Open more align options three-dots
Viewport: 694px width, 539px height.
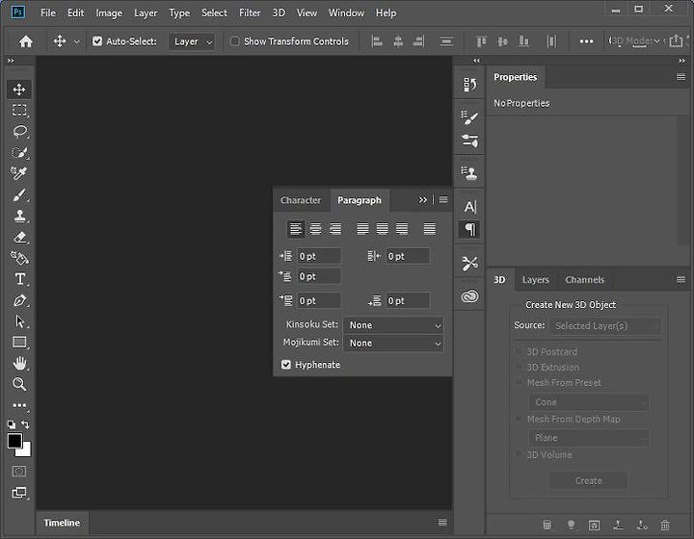point(586,41)
